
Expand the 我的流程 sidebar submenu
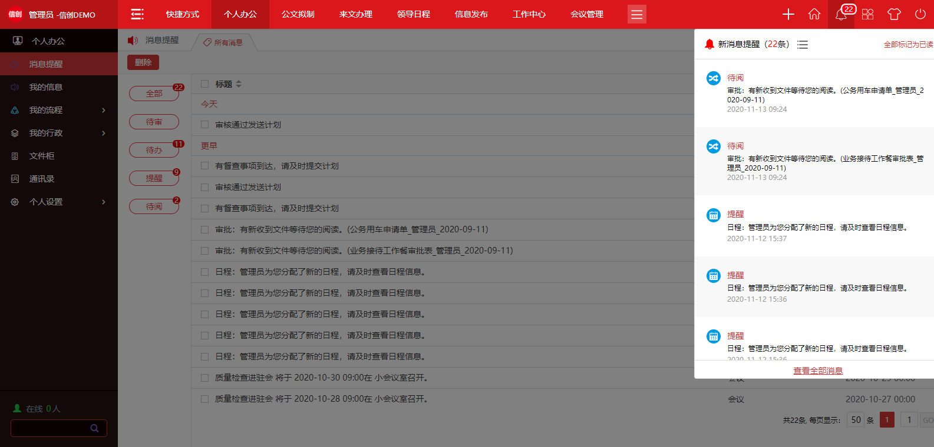point(104,110)
